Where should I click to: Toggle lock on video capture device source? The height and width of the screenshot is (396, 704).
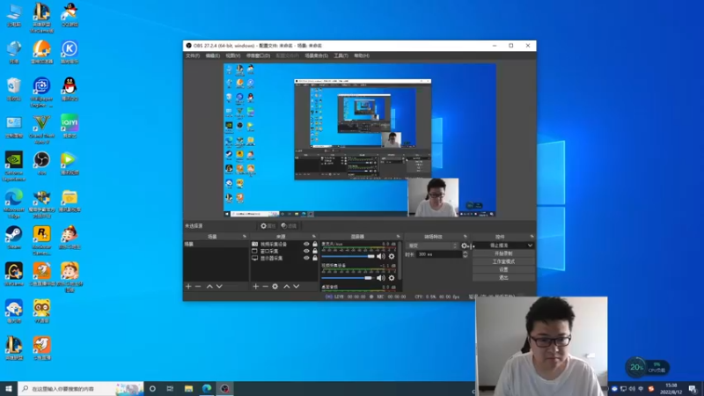point(315,245)
